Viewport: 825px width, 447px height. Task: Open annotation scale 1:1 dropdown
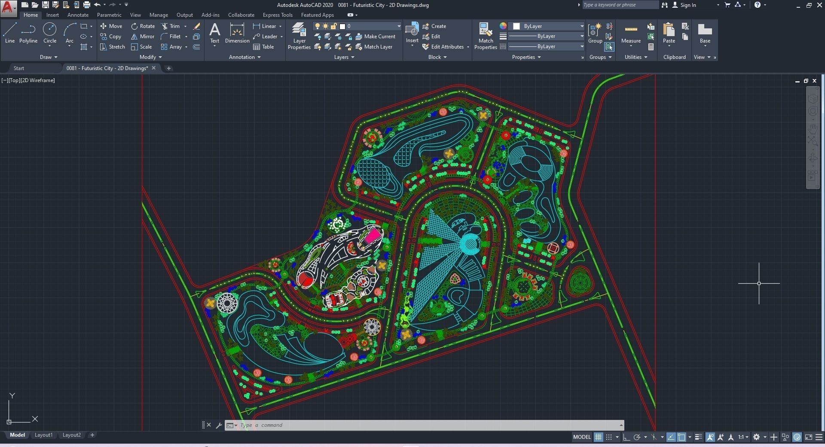coord(743,437)
